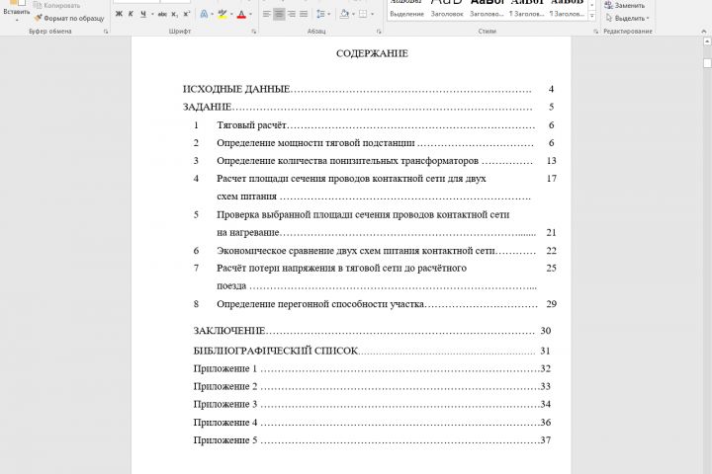Open line spacing dropdown arrow
The image size is (712, 474).
[x=328, y=14]
